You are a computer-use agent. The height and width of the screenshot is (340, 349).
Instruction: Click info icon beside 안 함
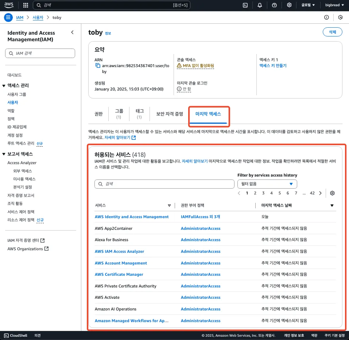[x=179, y=89]
